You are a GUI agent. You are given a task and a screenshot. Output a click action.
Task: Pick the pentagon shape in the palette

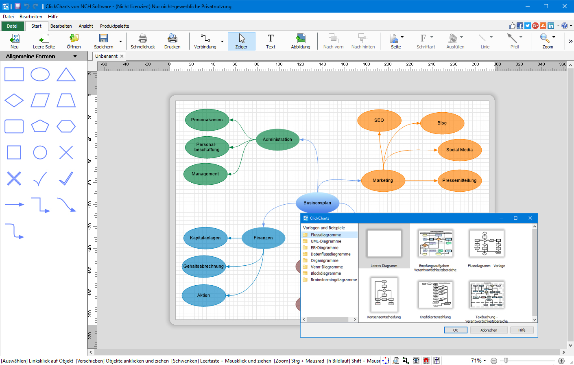click(40, 126)
